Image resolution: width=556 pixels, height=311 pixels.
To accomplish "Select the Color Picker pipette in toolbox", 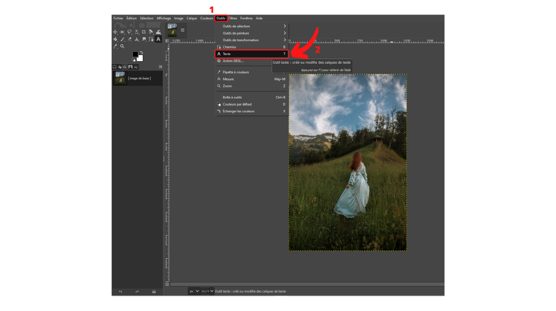I will click(x=115, y=47).
